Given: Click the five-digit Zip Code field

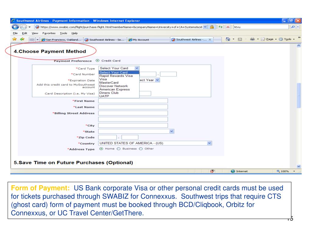Looking at the screenshot, I should 108,137.
